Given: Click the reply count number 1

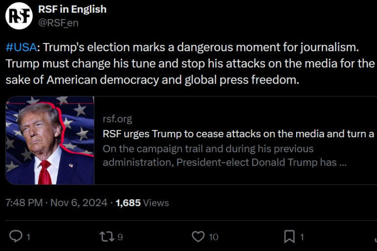Looking at the screenshot, I should [28, 237].
